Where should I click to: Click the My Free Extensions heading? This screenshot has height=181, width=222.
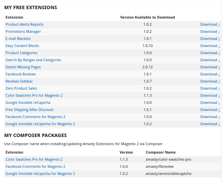point(31,7)
